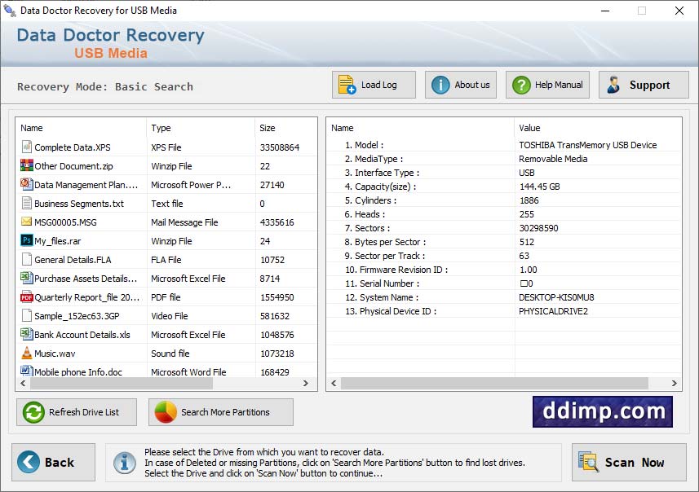The height and width of the screenshot is (492, 699).
Task: Click the blue About us info icon
Action: pyautogui.click(x=439, y=84)
